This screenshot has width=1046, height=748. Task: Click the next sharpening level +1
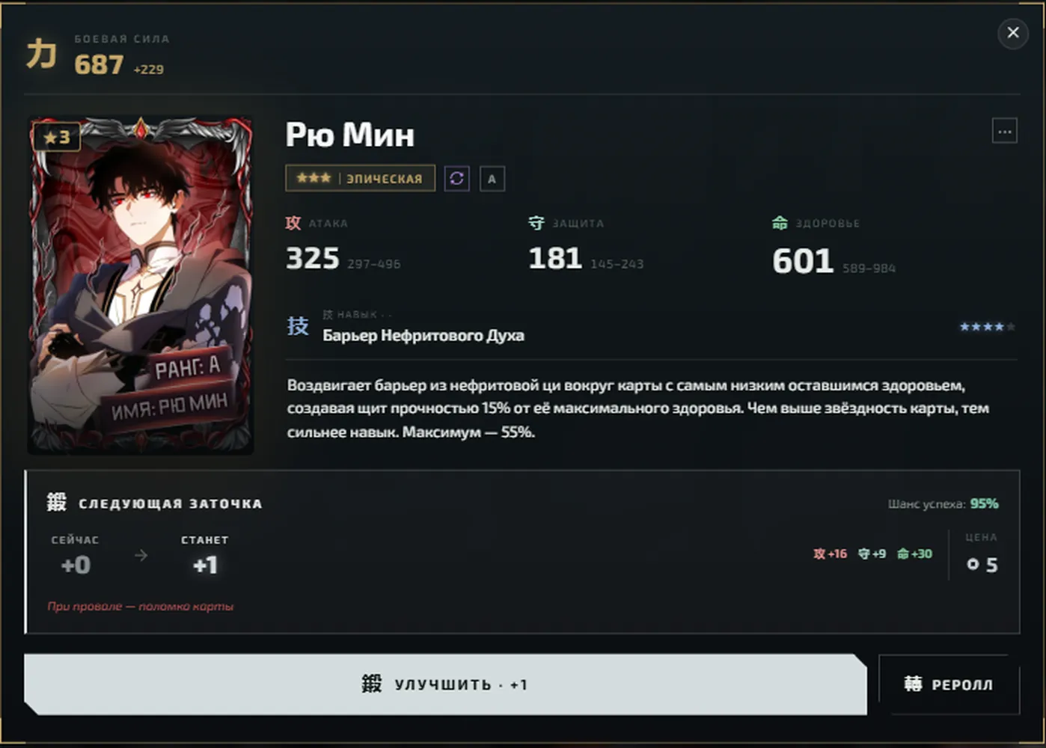205,565
